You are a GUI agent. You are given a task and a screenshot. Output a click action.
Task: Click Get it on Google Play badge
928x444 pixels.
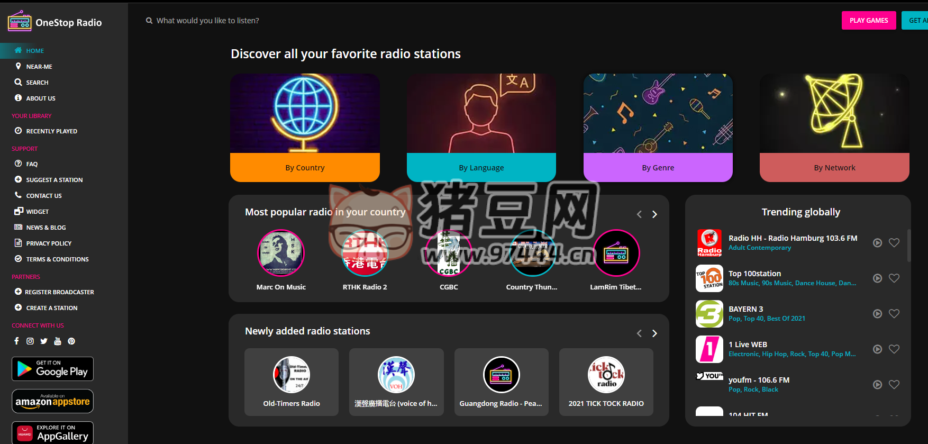tap(53, 369)
